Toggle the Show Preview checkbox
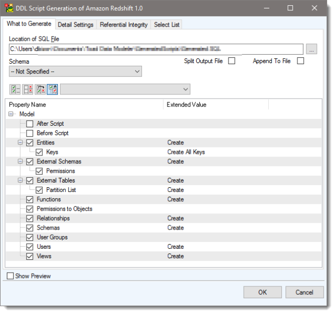The height and width of the screenshot is (314, 335). (10, 276)
